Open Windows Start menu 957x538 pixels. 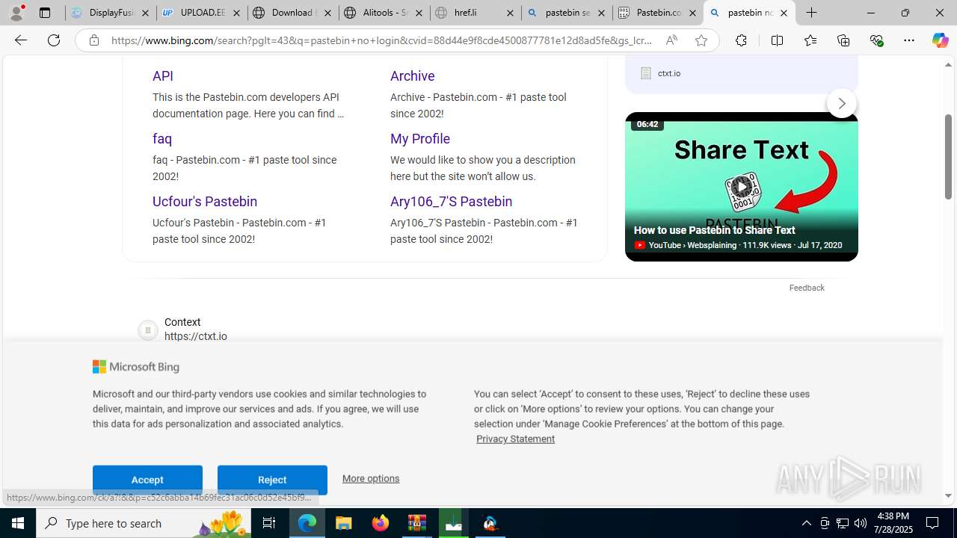pos(18,523)
